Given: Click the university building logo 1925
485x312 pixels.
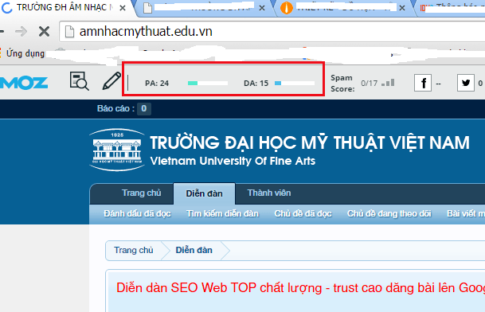Looking at the screenshot, I should pyautogui.click(x=117, y=150).
